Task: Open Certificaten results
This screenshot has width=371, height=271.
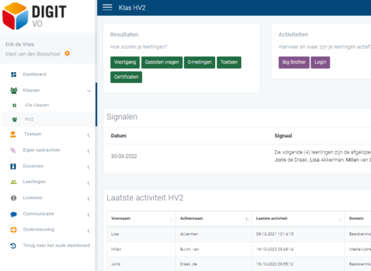Action: [x=126, y=77]
